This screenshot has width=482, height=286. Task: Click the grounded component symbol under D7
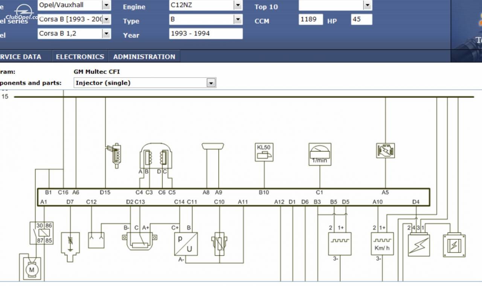click(70, 247)
